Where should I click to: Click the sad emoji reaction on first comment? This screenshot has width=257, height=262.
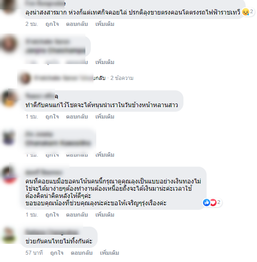click(246, 12)
